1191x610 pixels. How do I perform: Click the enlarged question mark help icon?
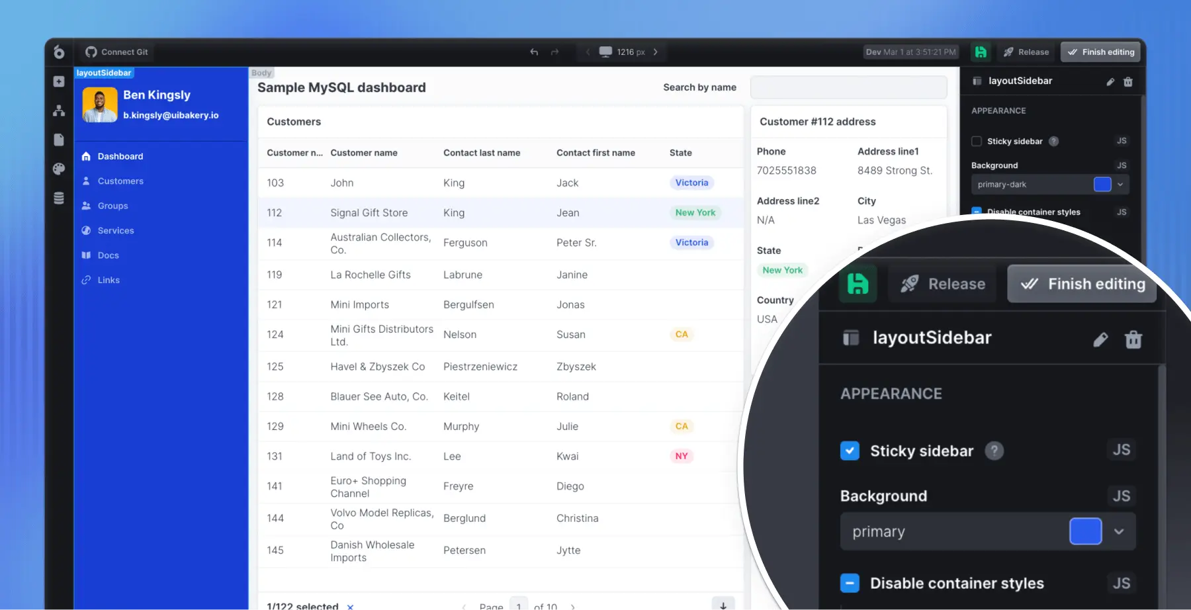click(994, 451)
